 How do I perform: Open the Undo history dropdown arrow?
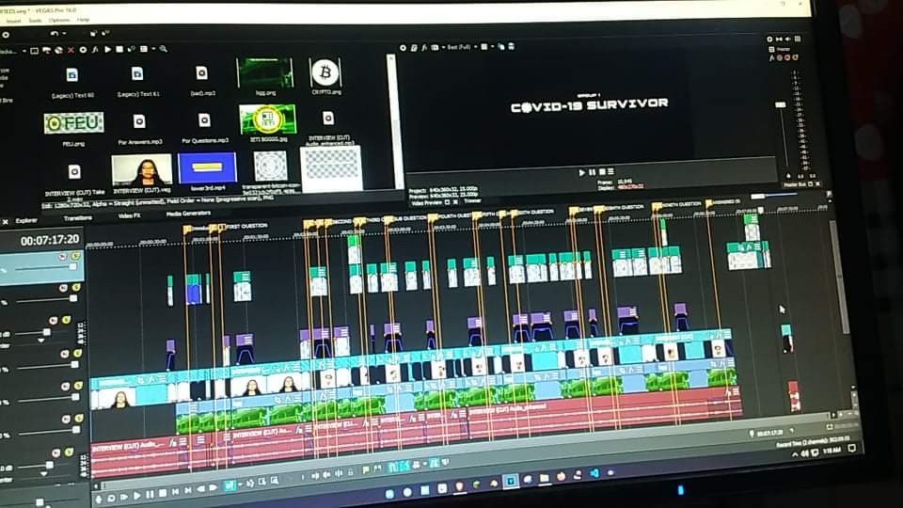click(64, 34)
